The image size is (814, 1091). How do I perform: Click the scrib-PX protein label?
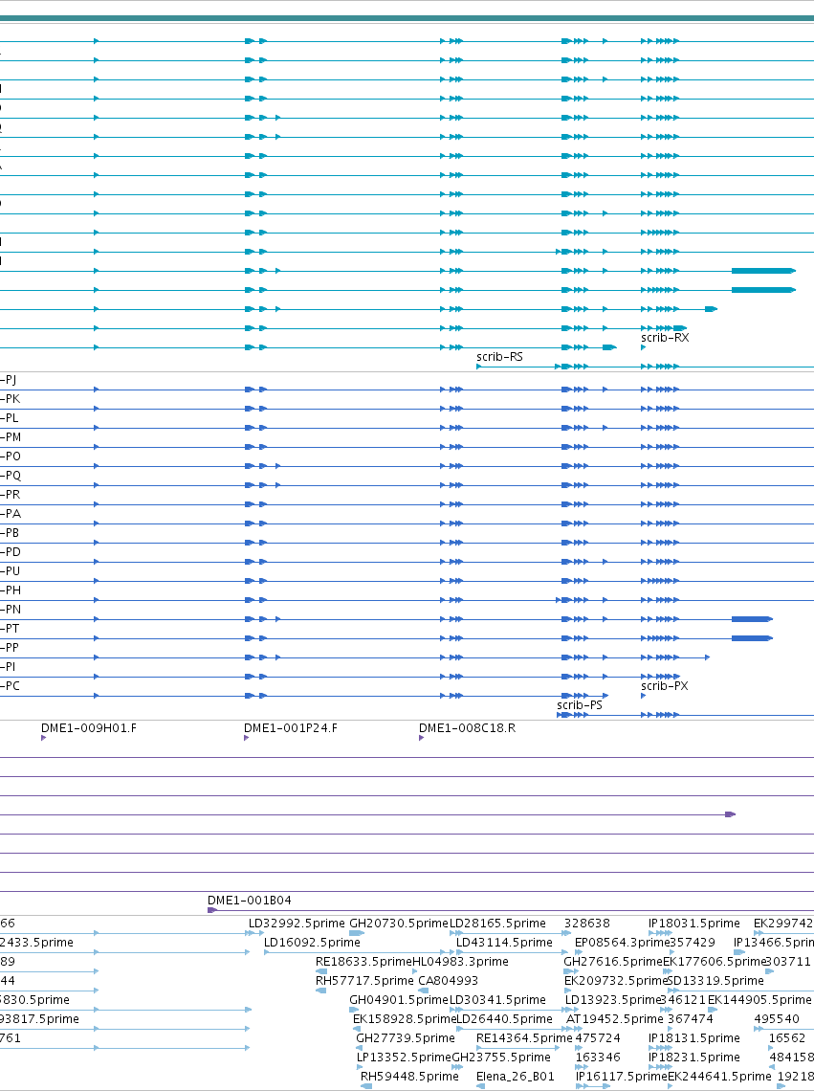point(665,686)
